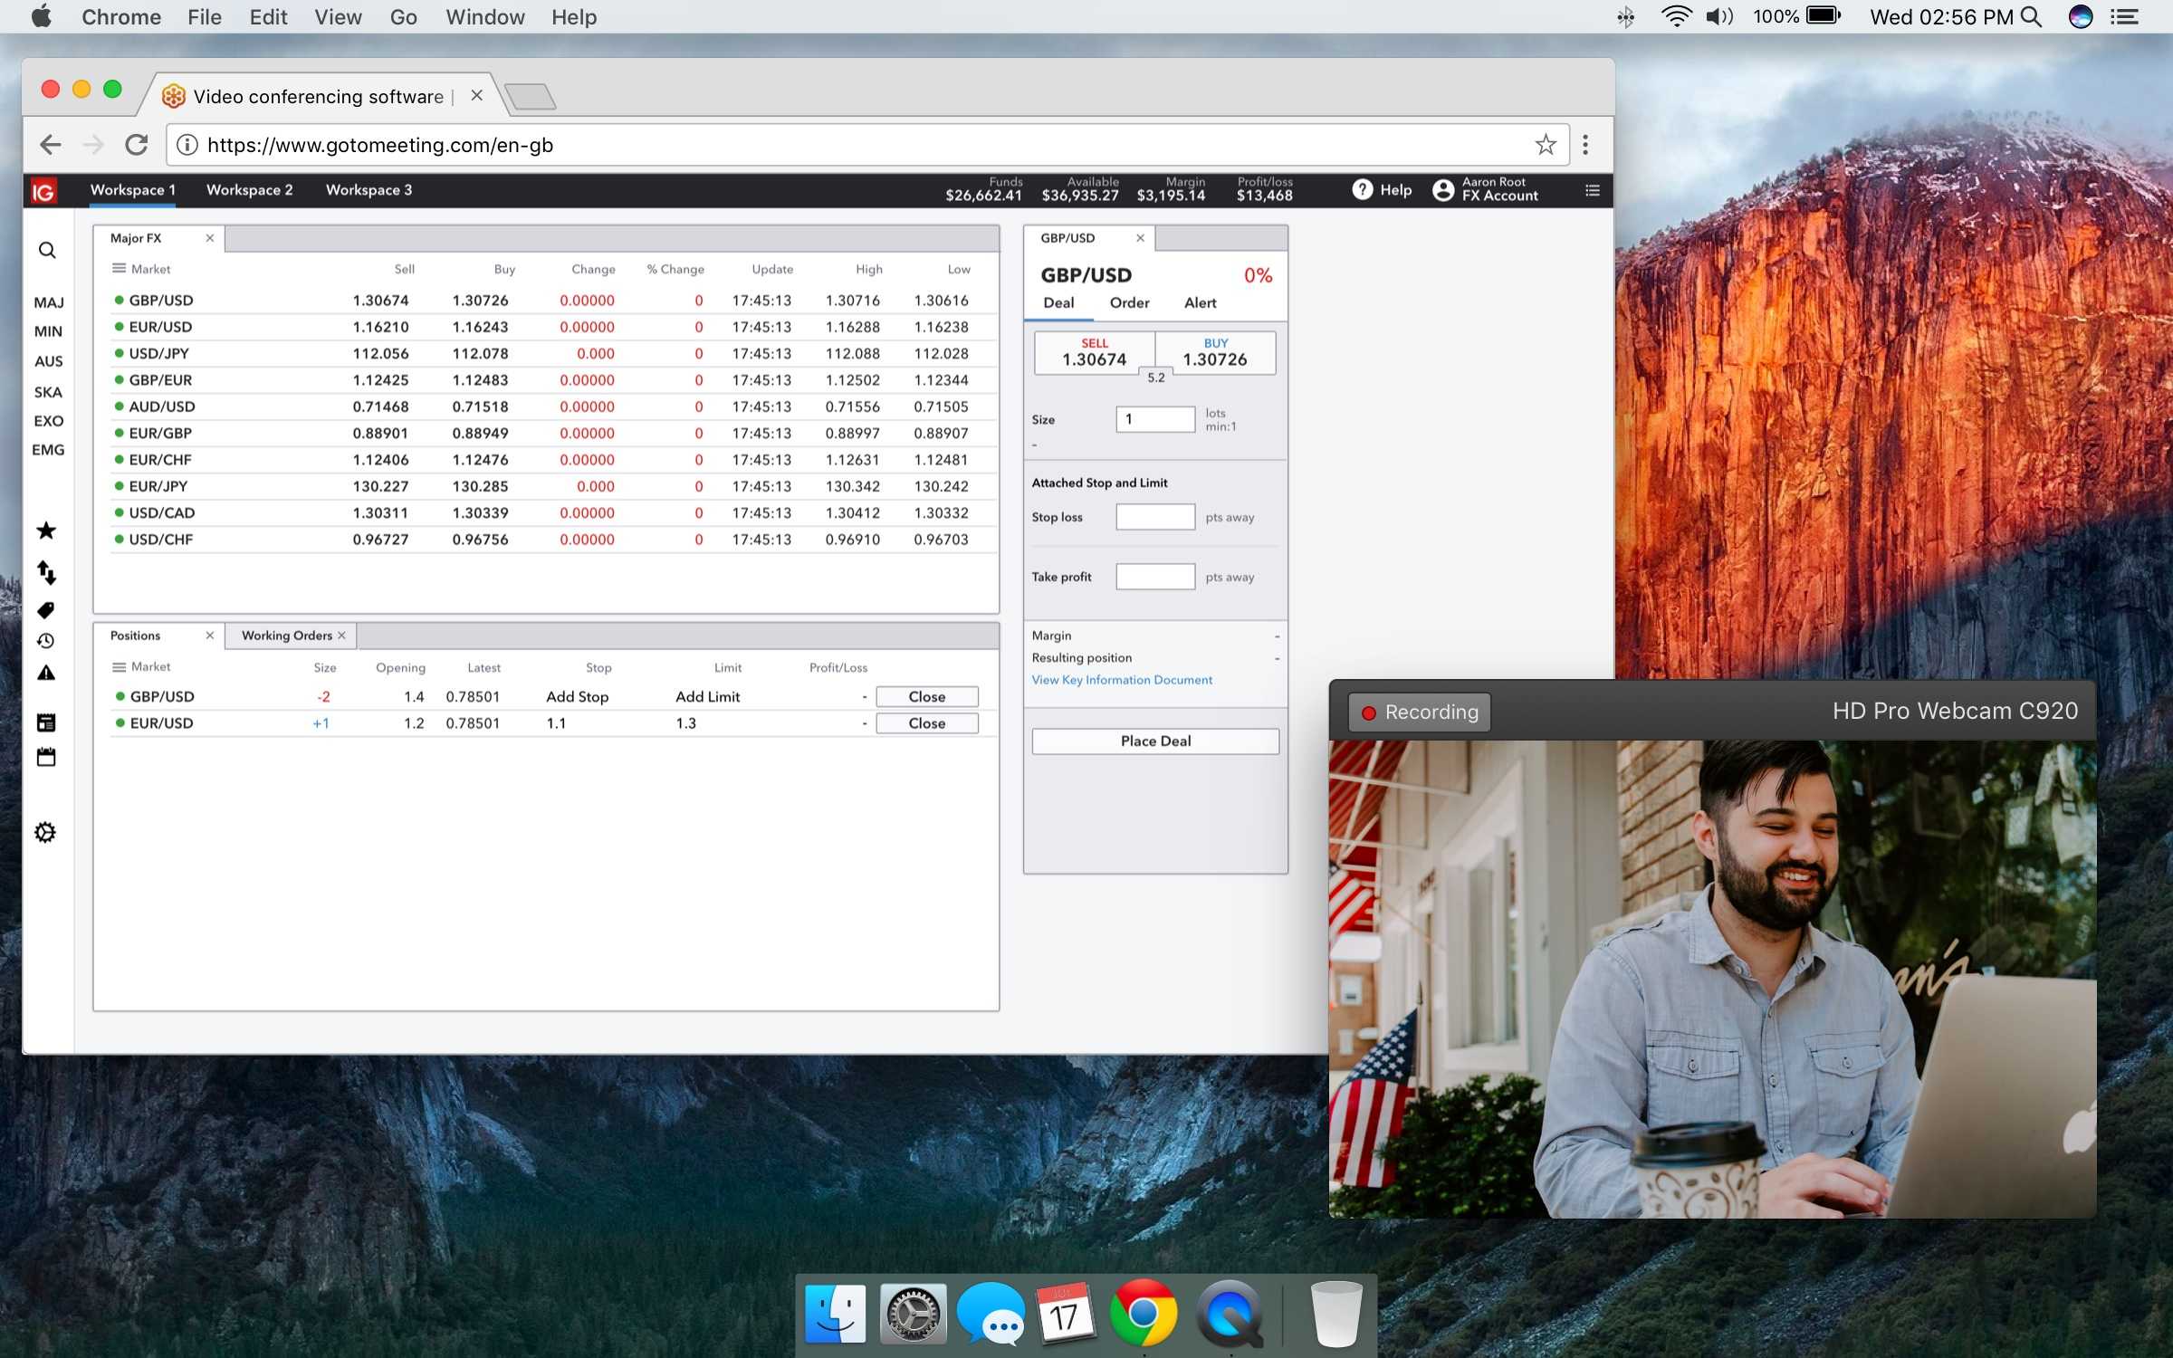This screenshot has height=1358, width=2173.
Task: Click the calendar icon in IG sidebar
Action: tap(46, 757)
